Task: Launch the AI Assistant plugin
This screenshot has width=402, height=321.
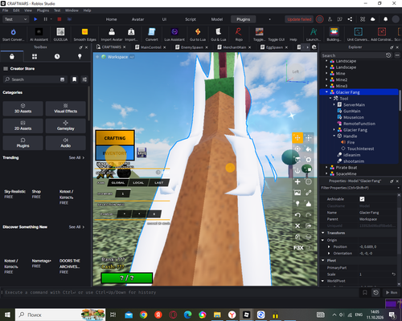Action: point(39,35)
